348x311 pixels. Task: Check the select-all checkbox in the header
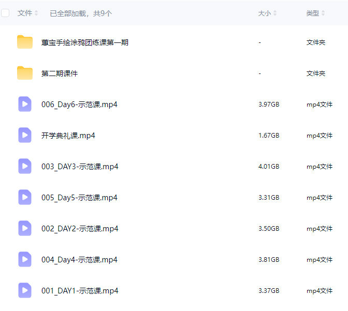6,13
